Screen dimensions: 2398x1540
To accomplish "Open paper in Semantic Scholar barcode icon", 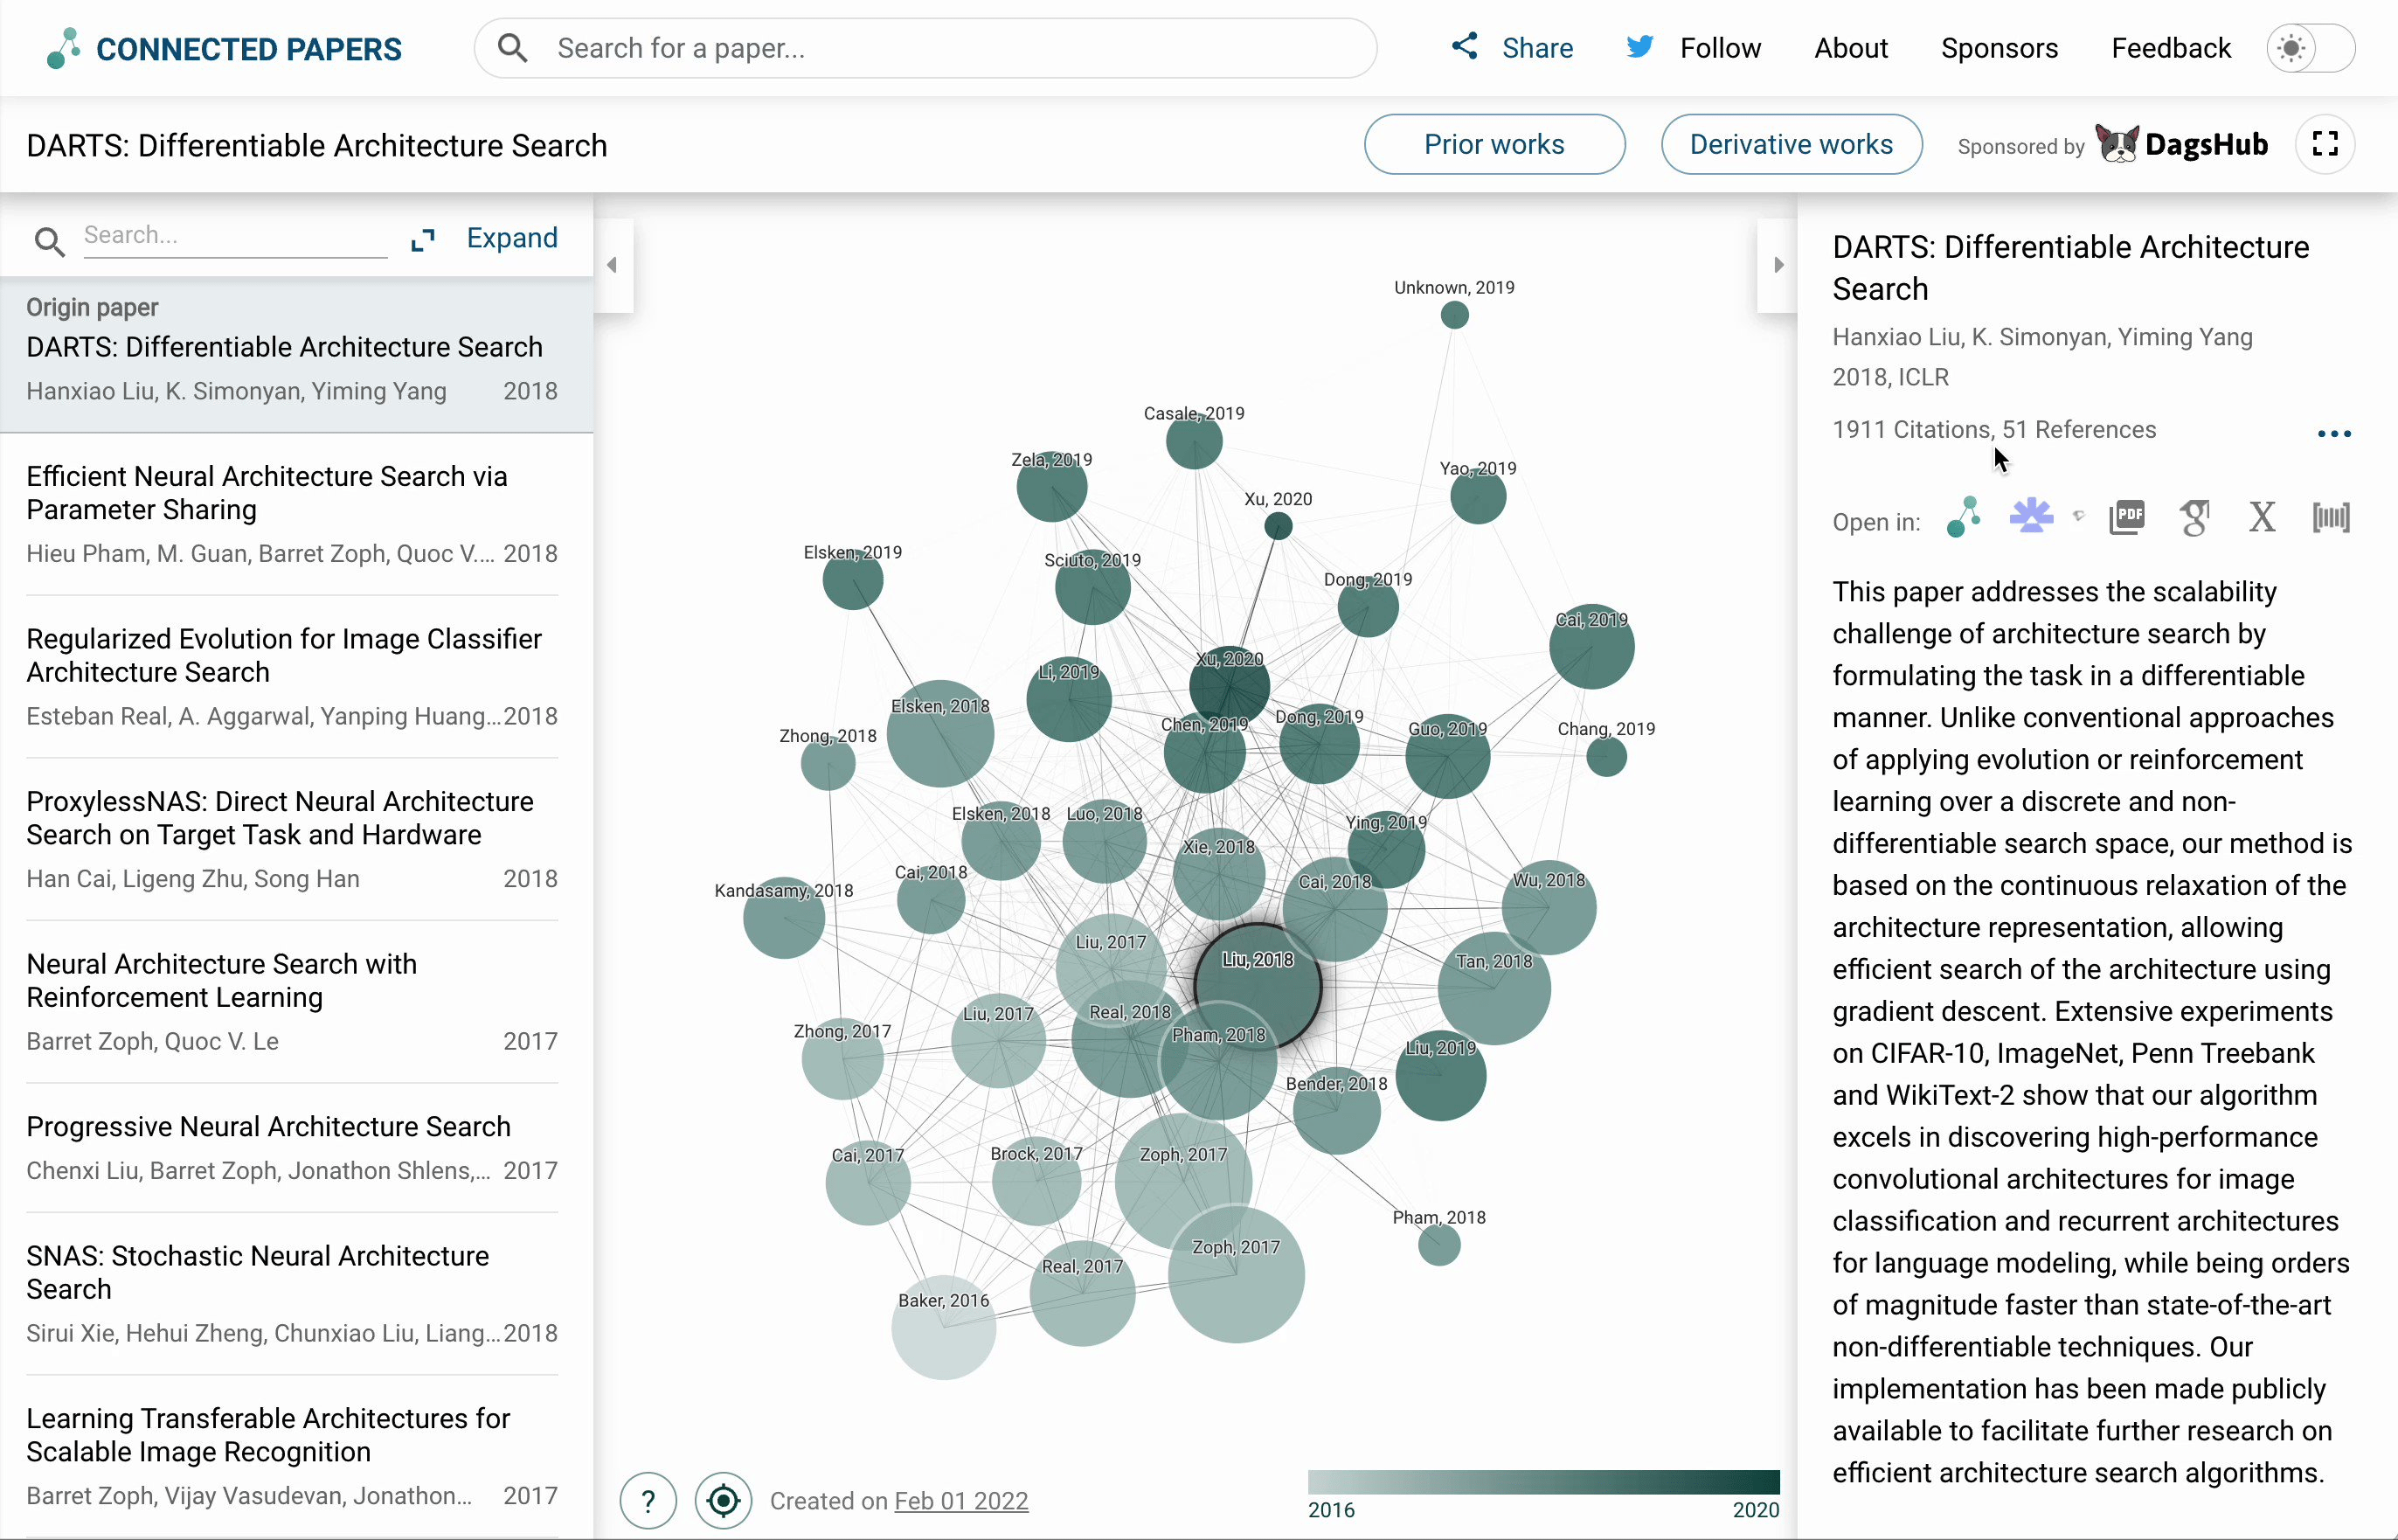I will tap(2331, 518).
